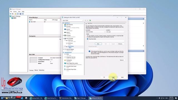Select Win11VM1 row in Virtual Machines list
Image resolution: width=178 pixels, height=100 pixels.
[45, 22]
